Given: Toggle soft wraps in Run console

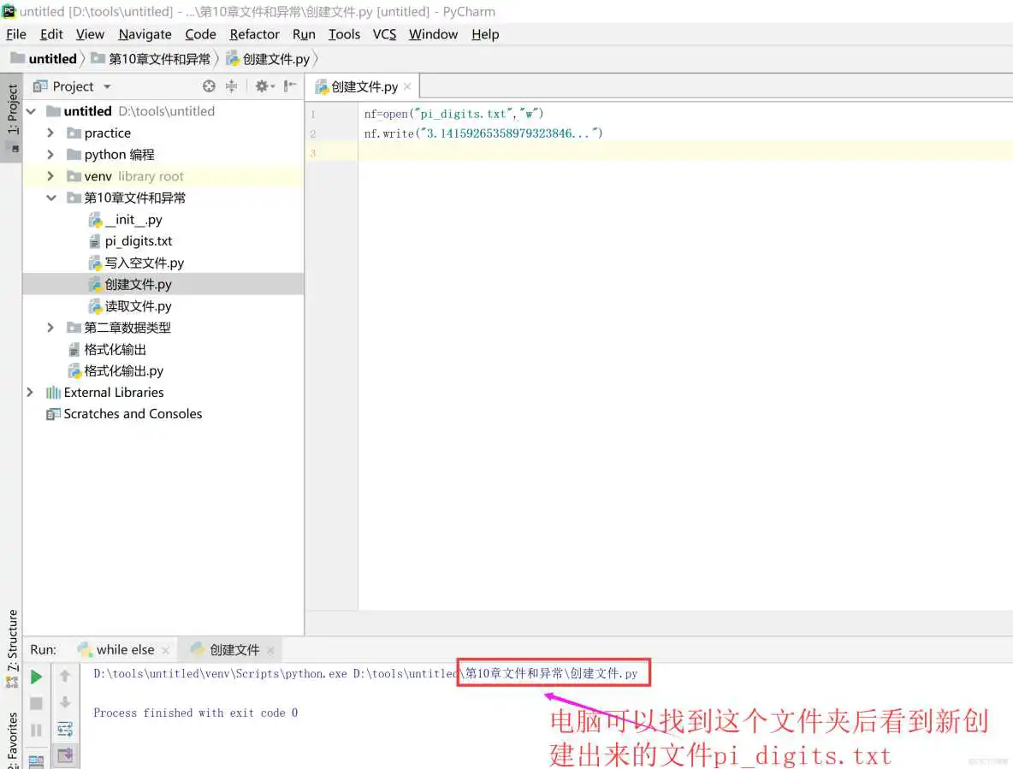Looking at the screenshot, I should pyautogui.click(x=65, y=729).
